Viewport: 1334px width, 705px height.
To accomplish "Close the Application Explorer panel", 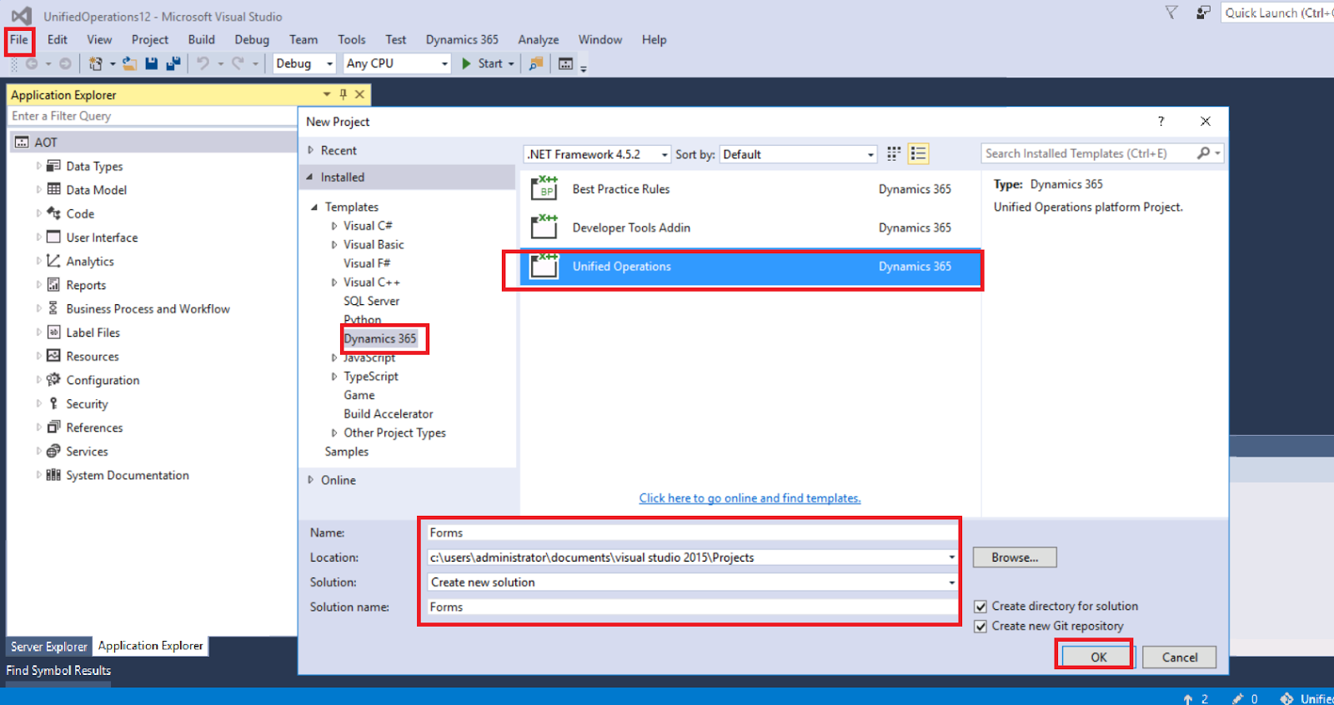I will tap(360, 94).
